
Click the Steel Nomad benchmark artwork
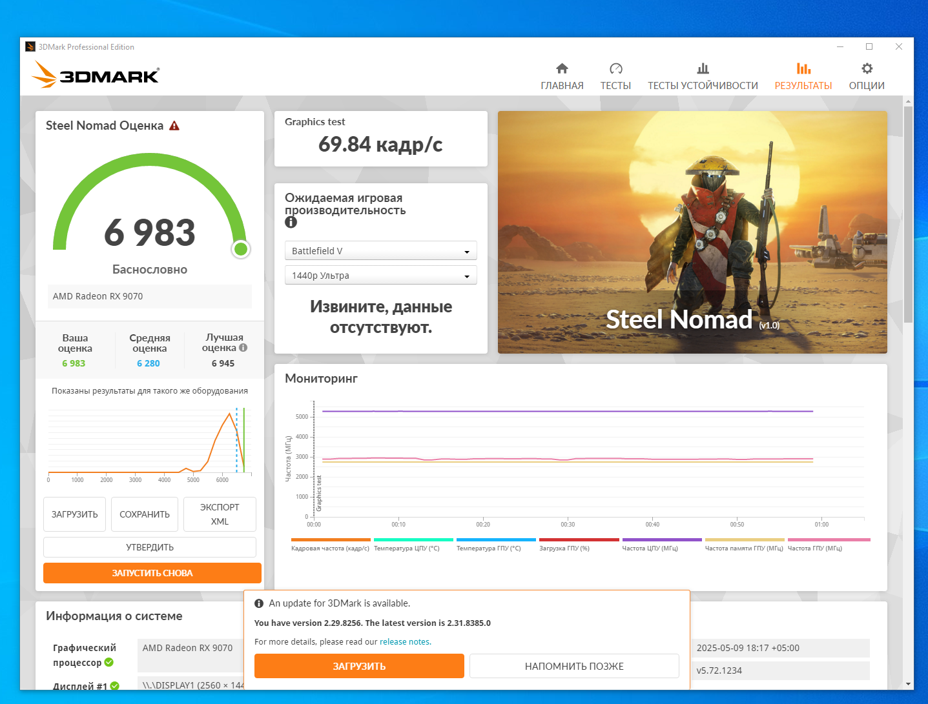coord(692,232)
